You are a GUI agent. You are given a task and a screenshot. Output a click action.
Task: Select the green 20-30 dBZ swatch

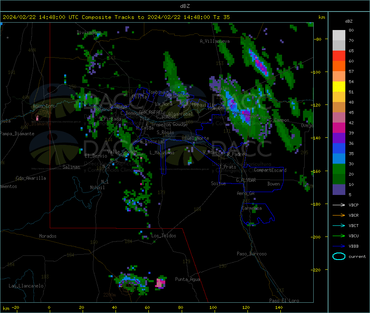[339, 169]
